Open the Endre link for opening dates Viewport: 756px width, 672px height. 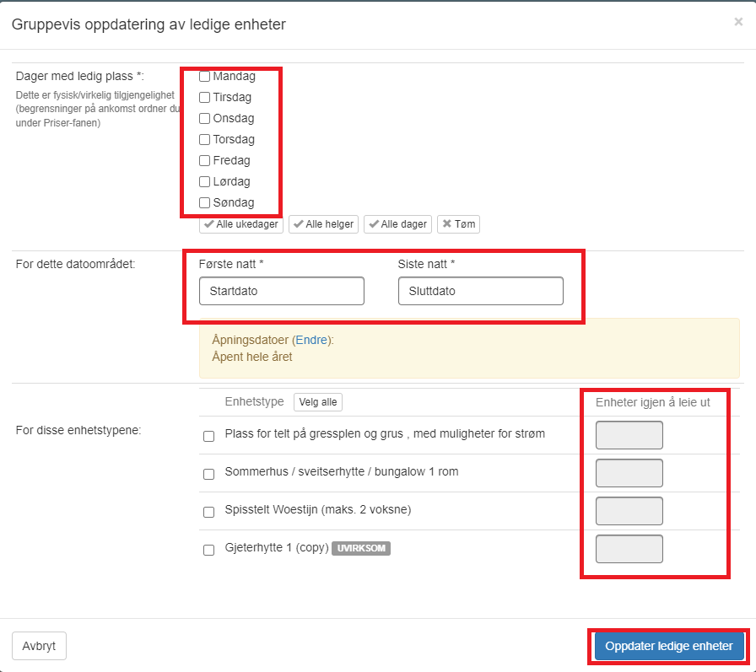click(311, 340)
